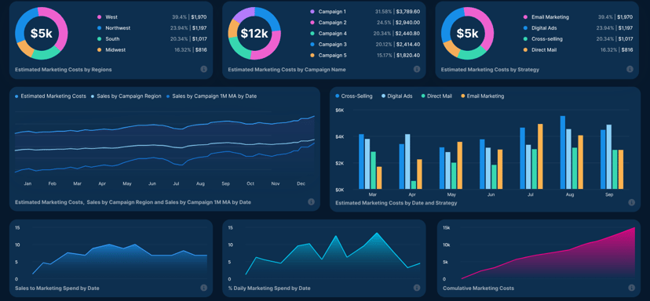Select the Campaign 2 legend row

tap(365, 23)
